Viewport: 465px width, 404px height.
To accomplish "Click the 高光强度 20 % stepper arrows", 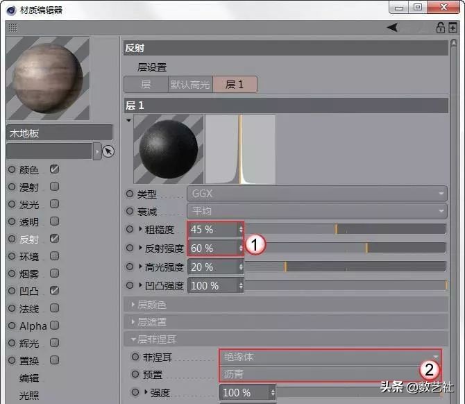I will pyautogui.click(x=241, y=267).
